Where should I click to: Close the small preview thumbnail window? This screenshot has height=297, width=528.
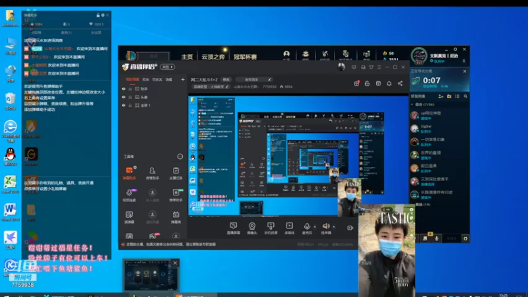coord(175,263)
